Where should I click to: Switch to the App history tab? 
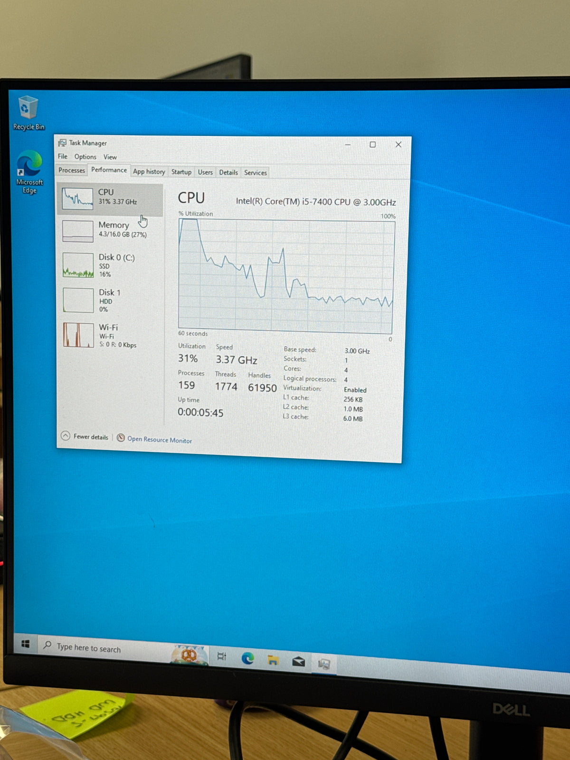(x=149, y=171)
